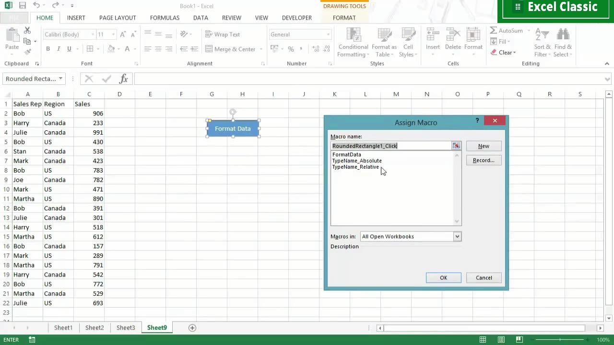Open Conditional Formatting menu
614x345 pixels.
point(353,43)
